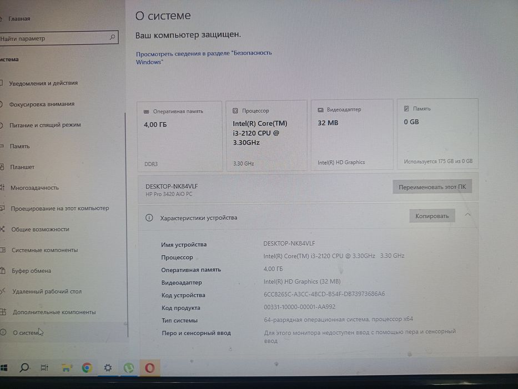This screenshot has width=518, height=389.
Task: Open the Windows Start menu
Action: click(x=4, y=368)
